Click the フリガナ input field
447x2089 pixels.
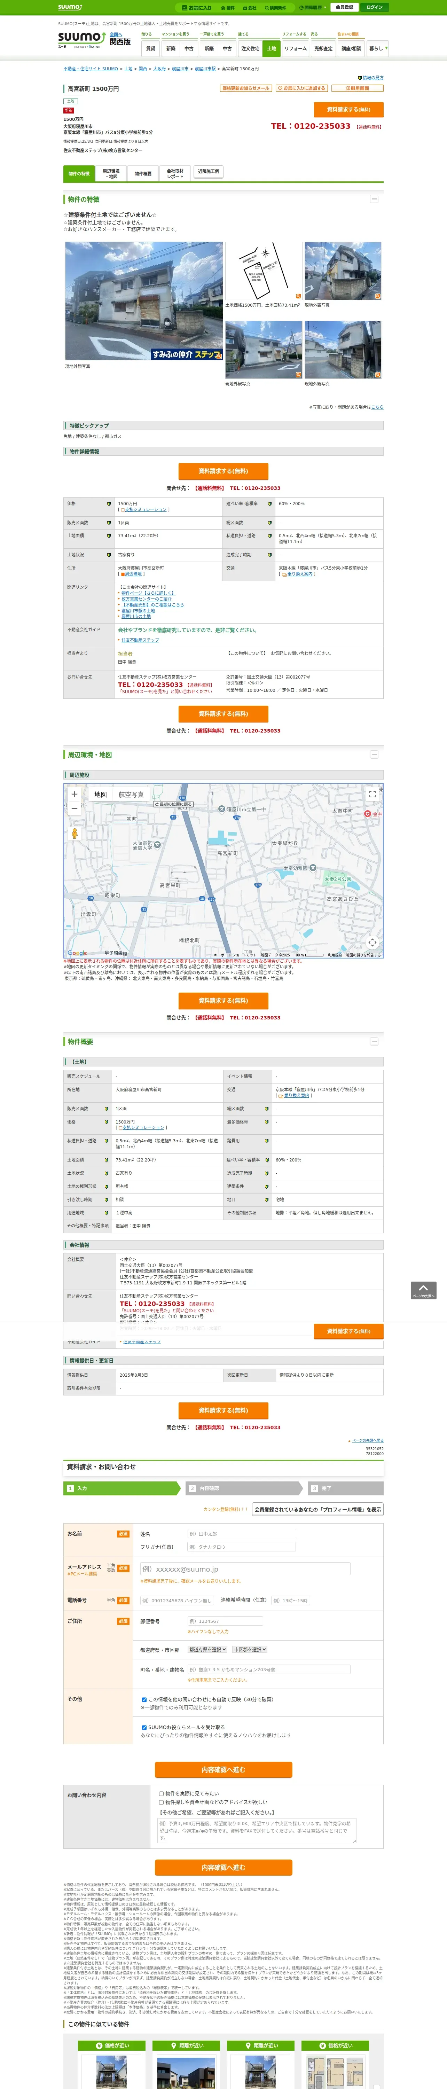pos(241,1547)
